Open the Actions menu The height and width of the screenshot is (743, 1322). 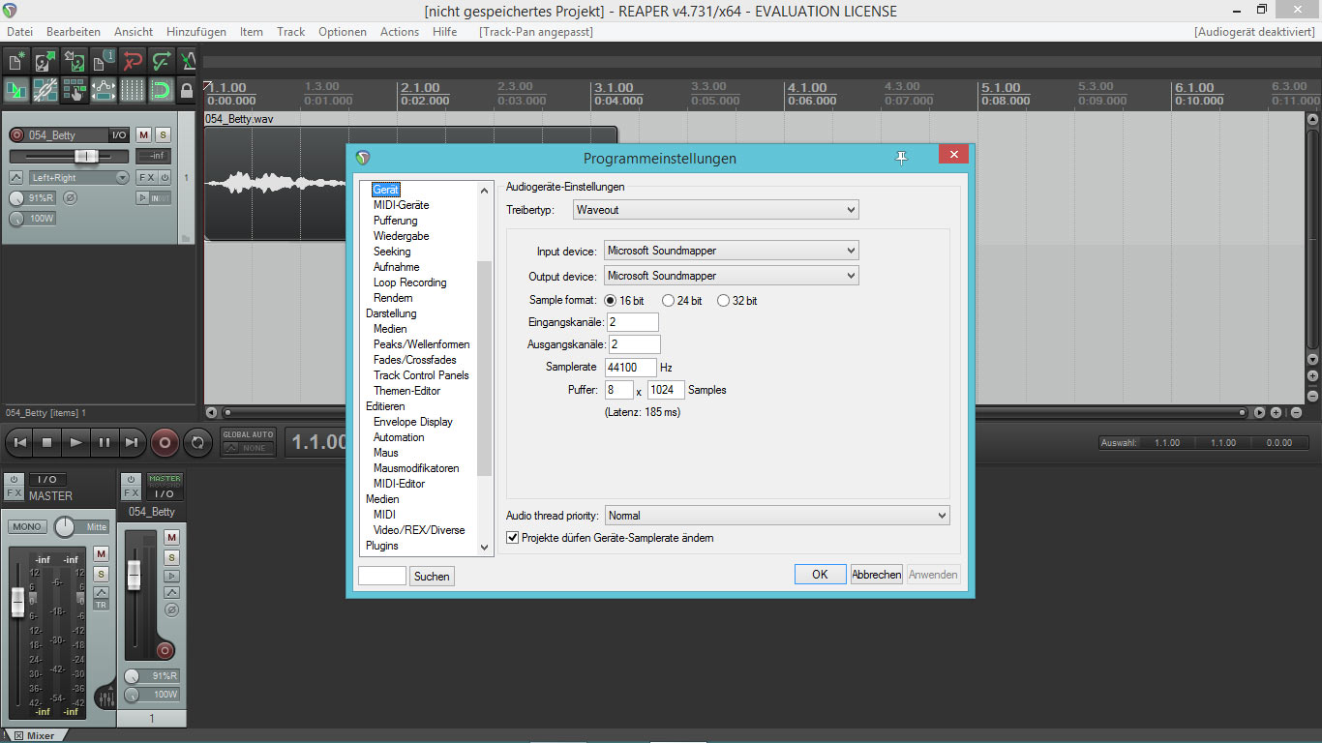pyautogui.click(x=400, y=32)
